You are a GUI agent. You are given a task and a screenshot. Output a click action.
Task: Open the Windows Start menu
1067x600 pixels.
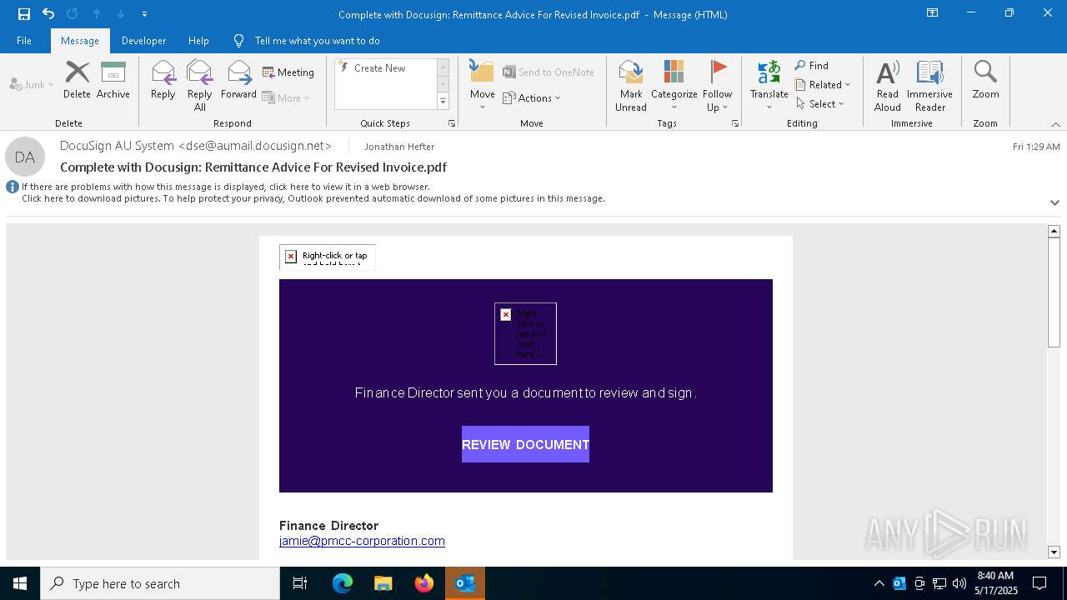(20, 583)
